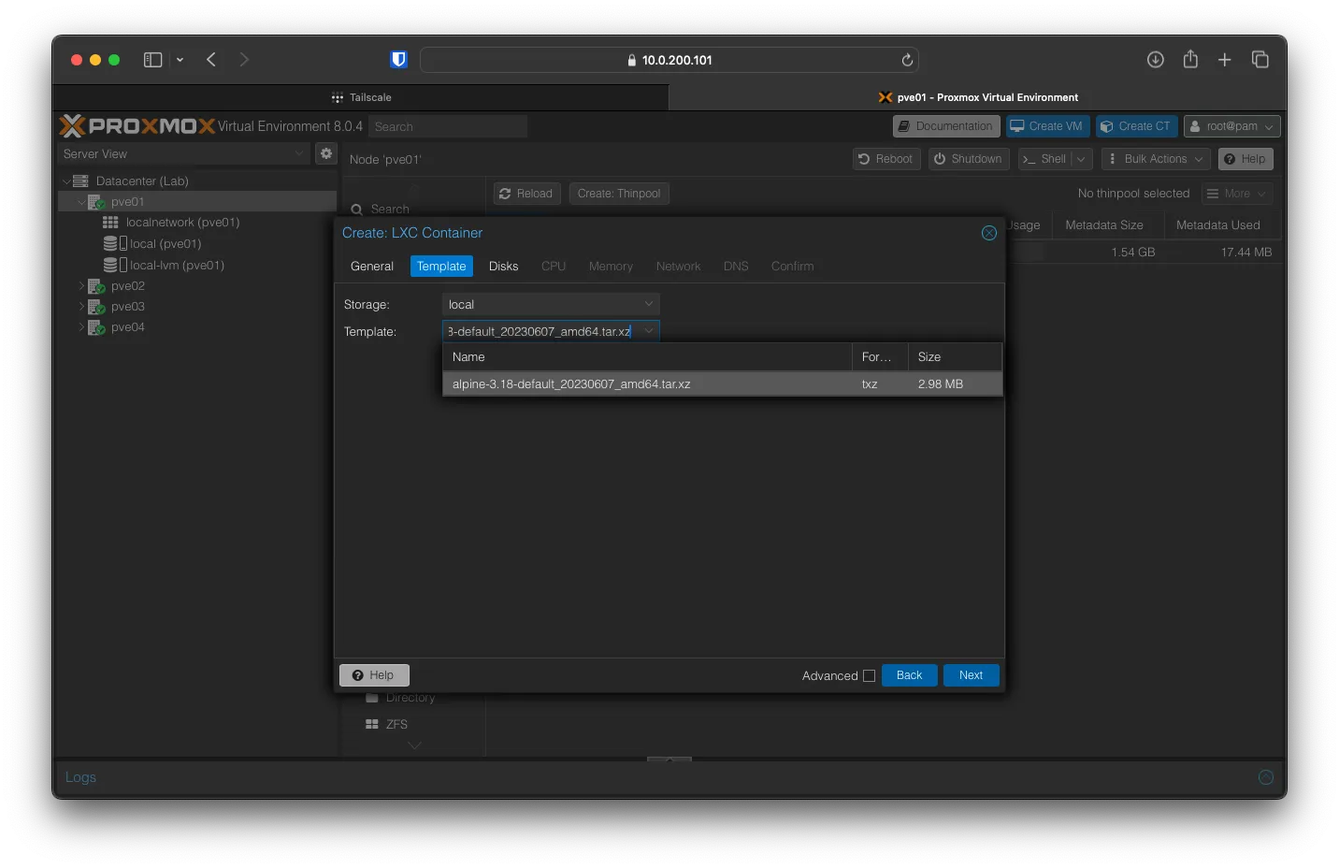The height and width of the screenshot is (868, 1339).
Task: Select node pve02 in the tree
Action: tap(128, 286)
